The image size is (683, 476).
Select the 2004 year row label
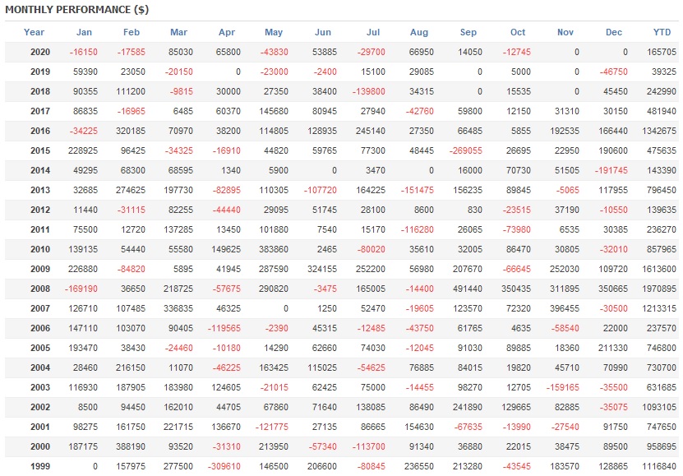(40, 368)
